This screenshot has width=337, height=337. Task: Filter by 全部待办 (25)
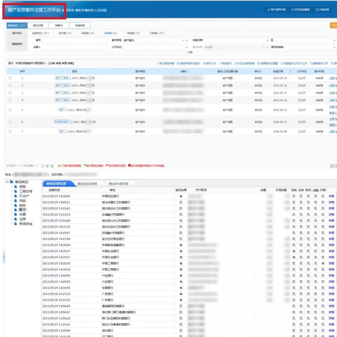pos(41,33)
